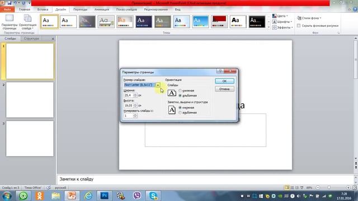Screen dimensions: 358x201
Task: Open Photoshop from the taskbar
Action: pyautogui.click(x=105, y=195)
